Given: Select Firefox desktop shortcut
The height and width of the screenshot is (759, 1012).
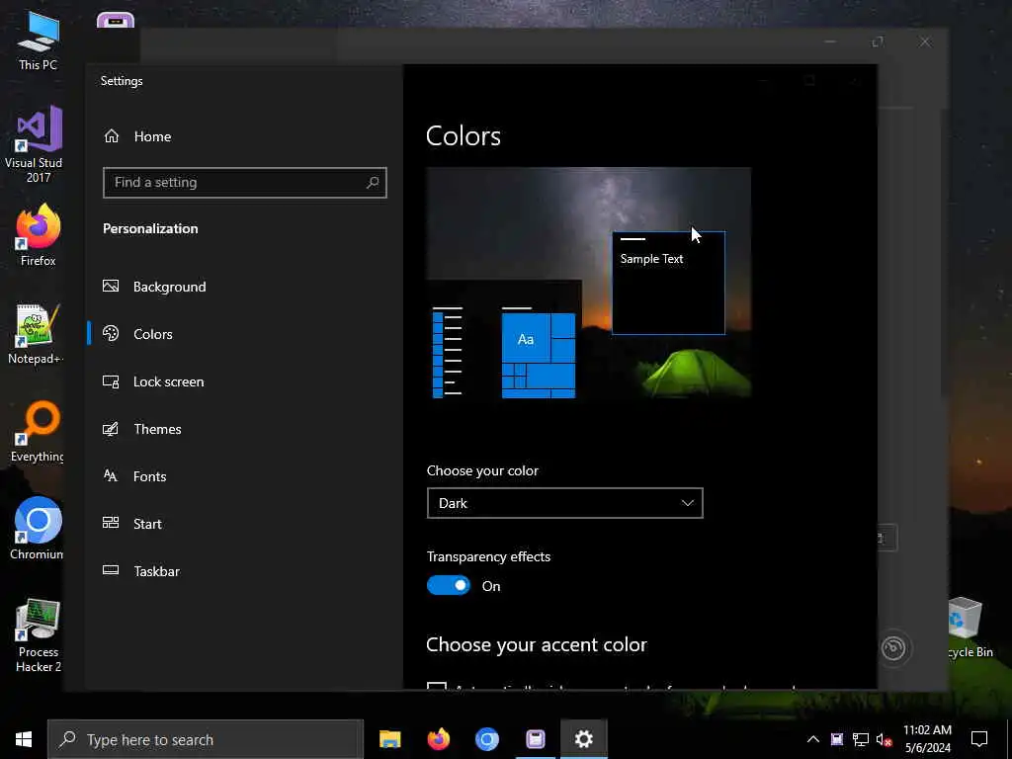Looking at the screenshot, I should 38,234.
